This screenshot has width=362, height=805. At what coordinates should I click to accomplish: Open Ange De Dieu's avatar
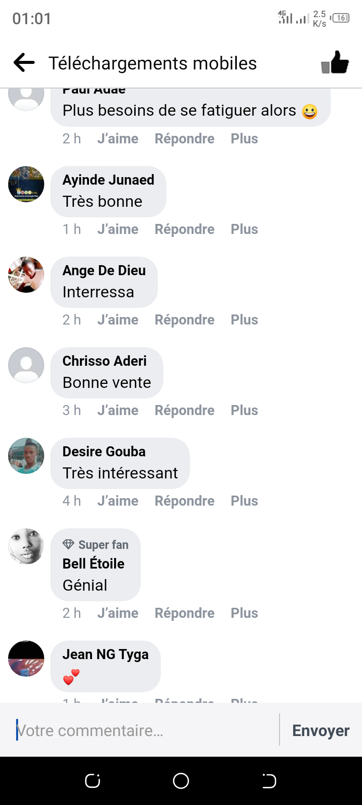pos(26,275)
